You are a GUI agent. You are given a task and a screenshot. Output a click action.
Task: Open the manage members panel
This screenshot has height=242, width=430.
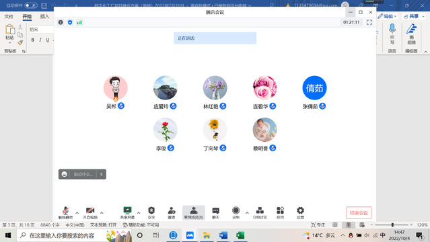tap(194, 212)
